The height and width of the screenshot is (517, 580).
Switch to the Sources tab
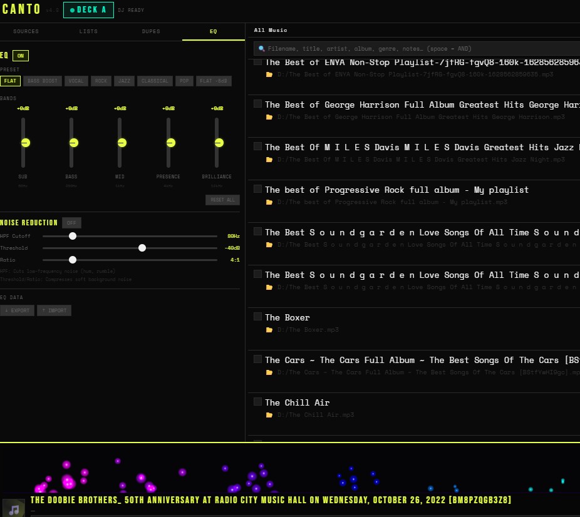pyautogui.click(x=26, y=31)
